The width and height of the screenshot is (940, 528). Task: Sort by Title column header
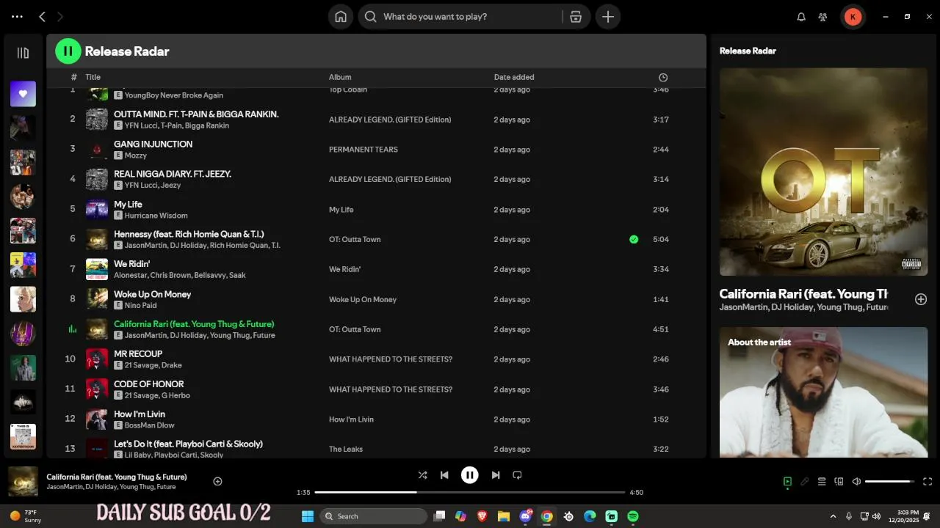93,77
